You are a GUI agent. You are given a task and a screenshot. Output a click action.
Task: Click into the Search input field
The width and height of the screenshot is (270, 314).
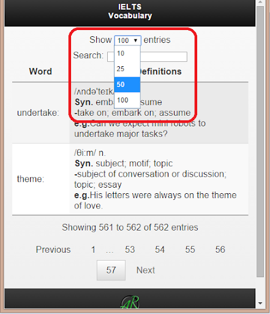[147, 56]
